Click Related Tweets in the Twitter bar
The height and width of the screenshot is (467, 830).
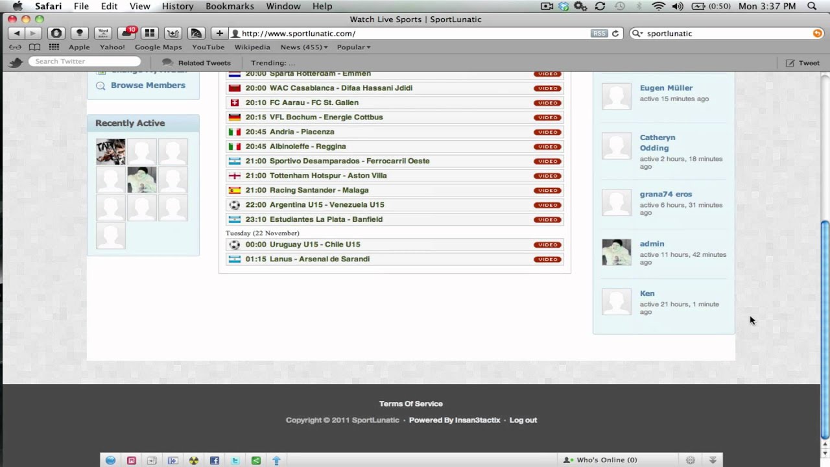tap(196, 63)
